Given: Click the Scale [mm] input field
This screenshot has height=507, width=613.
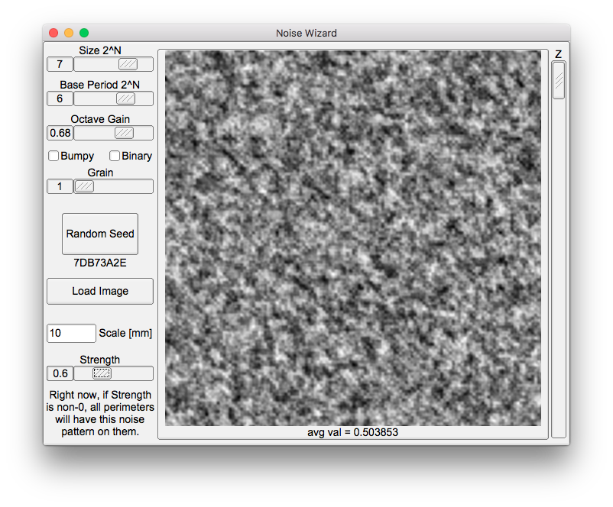Looking at the screenshot, I should click(x=71, y=333).
